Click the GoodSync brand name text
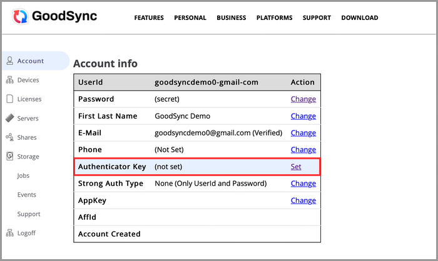The image size is (438, 261). [x=64, y=16]
